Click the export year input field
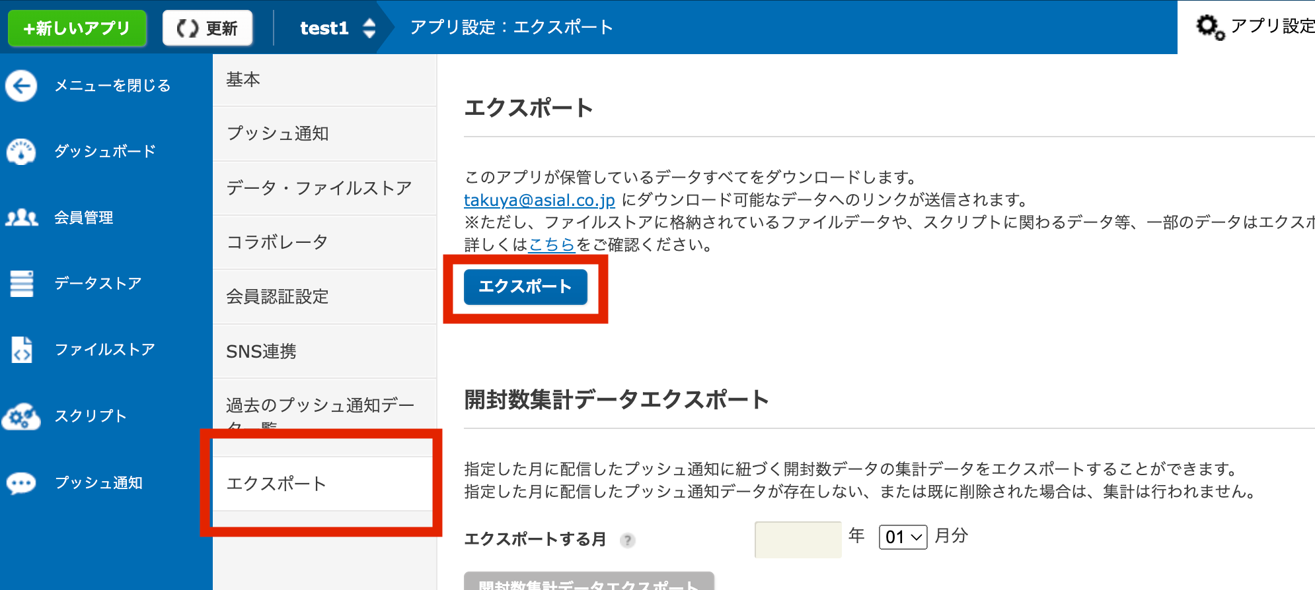The width and height of the screenshot is (1315, 590). pos(798,539)
